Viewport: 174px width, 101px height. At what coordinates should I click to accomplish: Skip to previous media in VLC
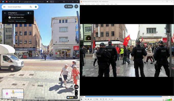click(86, 99)
